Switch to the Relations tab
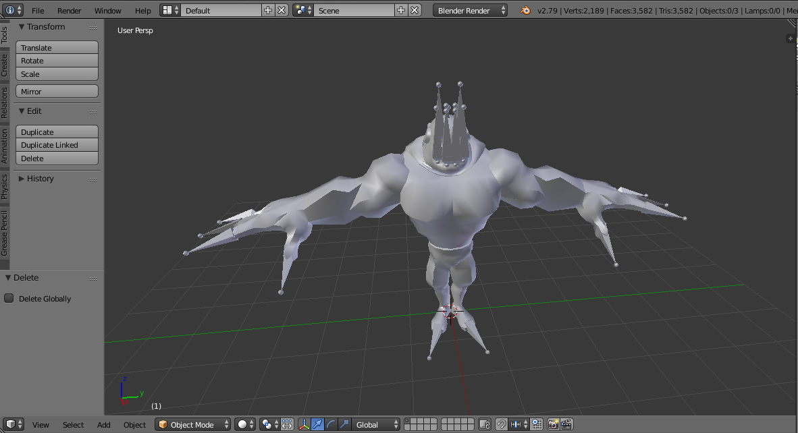 pos(5,103)
